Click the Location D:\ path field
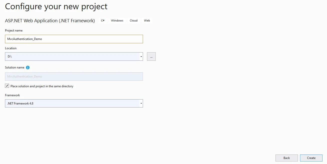Screen dimensions: 327x164 (72, 56)
